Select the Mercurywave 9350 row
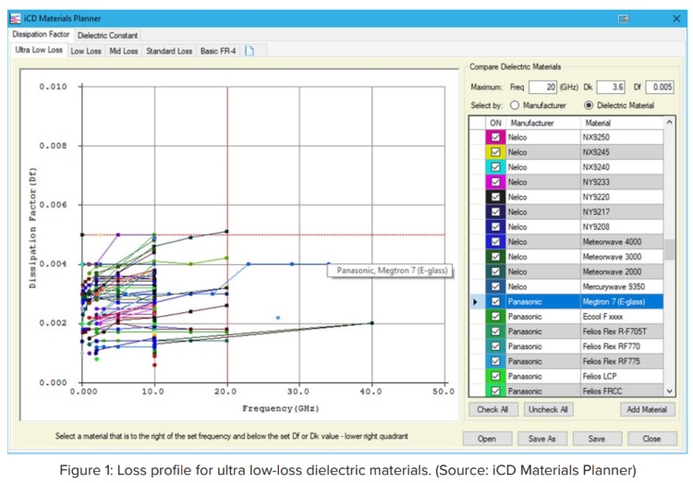 (x=566, y=287)
